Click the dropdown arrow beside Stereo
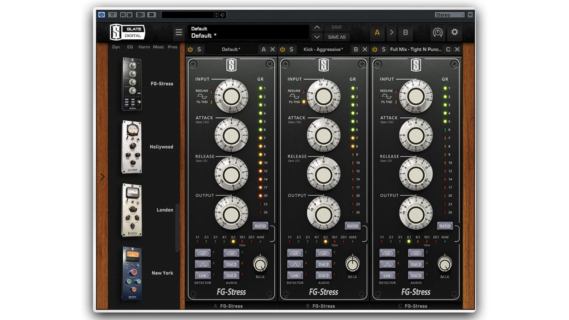 point(470,15)
